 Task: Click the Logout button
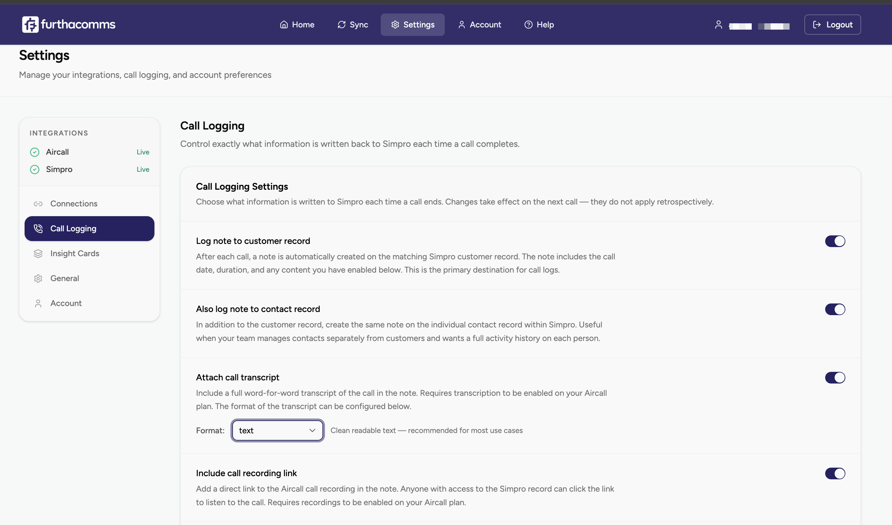click(832, 24)
